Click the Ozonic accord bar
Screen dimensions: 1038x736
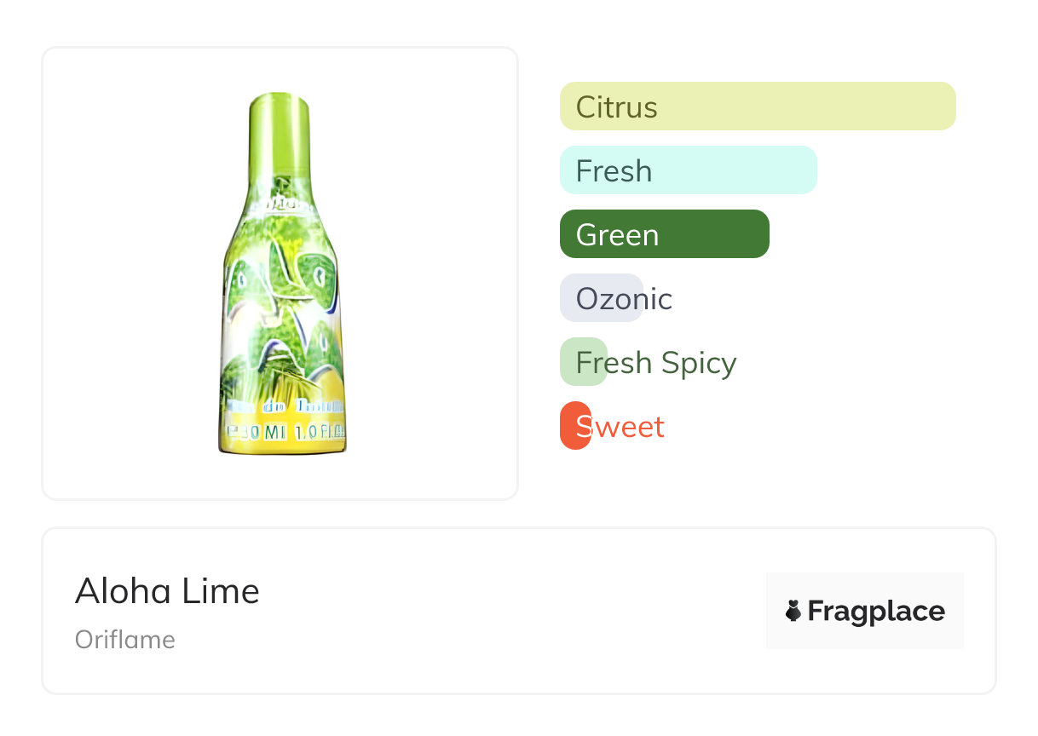(601, 298)
